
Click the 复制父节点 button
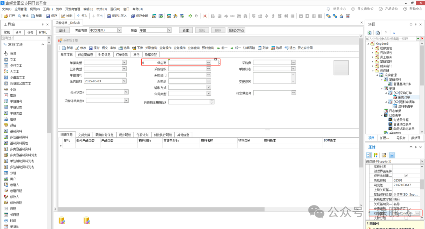coord(236,30)
